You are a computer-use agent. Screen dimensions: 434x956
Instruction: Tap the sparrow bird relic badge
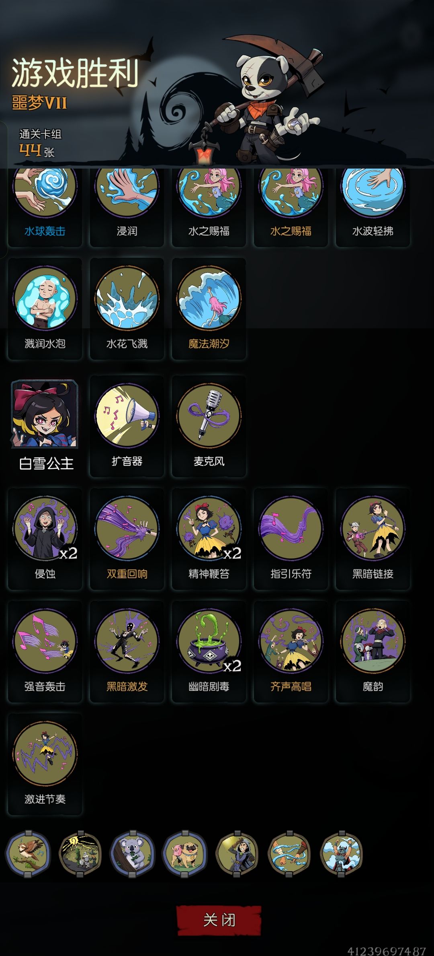(x=28, y=853)
